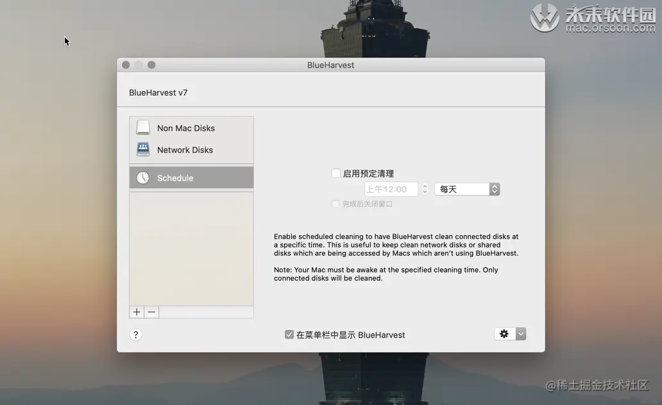Open help with the question mark button
This screenshot has width=662, height=405.
[x=135, y=335]
